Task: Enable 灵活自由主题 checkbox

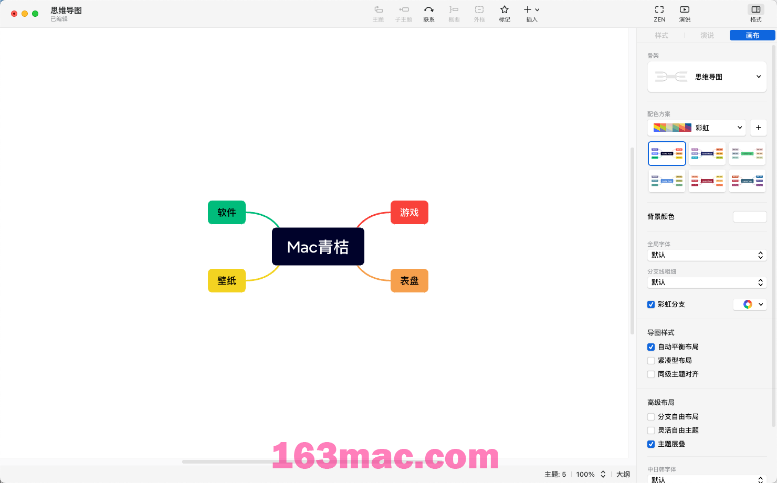Action: (x=651, y=430)
